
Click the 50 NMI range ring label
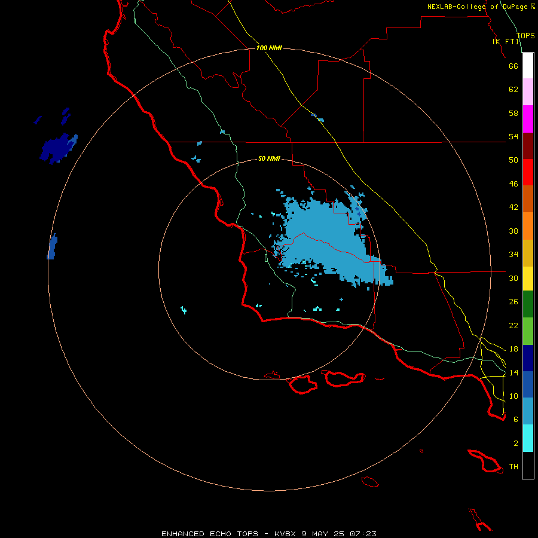[x=269, y=158]
